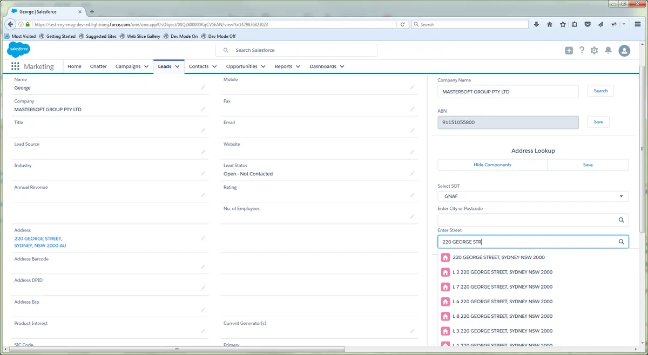Open the browser downloads arrow icon

coord(536,24)
